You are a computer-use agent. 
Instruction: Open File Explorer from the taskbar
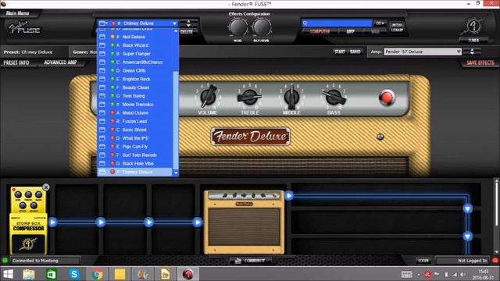29,274
